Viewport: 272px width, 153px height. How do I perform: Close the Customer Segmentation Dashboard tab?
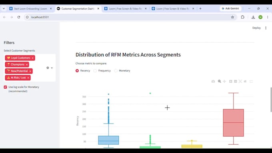point(98,8)
